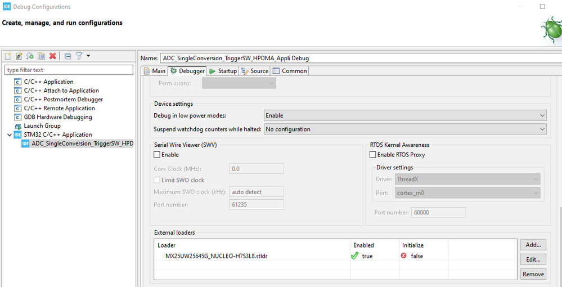Select GDB Hardware Debugging item

coord(58,117)
